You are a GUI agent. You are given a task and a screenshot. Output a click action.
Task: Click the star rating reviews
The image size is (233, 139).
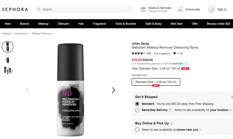pyautogui.click(x=138, y=53)
